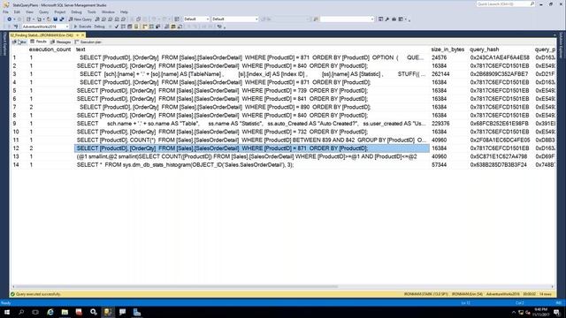Toggle IntelliSense Enabled toolbar button
The height and width of the screenshot is (318, 566).
(136, 26)
